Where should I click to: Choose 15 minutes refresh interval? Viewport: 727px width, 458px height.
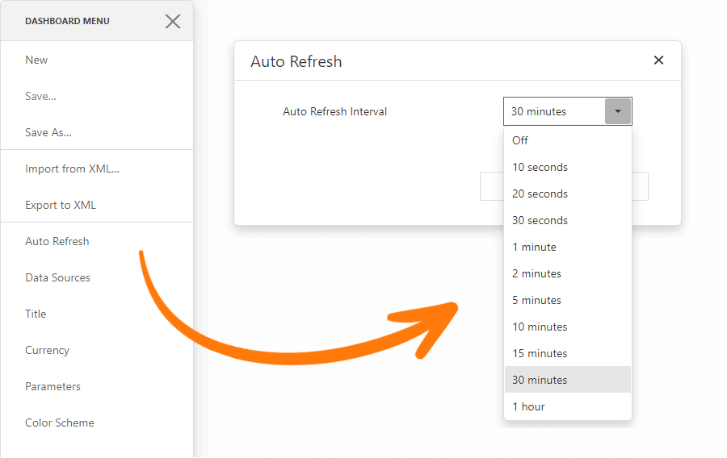pyautogui.click(x=540, y=353)
